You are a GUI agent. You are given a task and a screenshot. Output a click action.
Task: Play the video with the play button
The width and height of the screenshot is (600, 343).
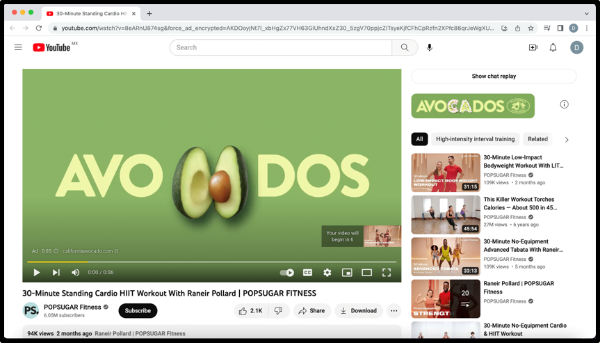pos(37,272)
